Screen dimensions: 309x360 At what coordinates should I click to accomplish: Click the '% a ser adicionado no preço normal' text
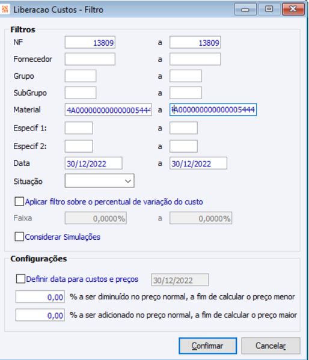coord(183,315)
